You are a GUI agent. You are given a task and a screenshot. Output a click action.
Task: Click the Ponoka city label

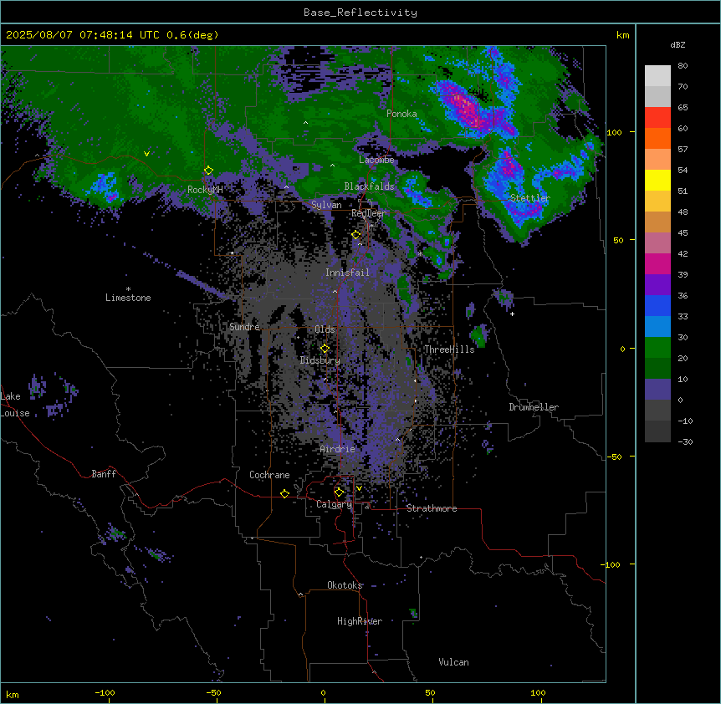[x=401, y=114]
